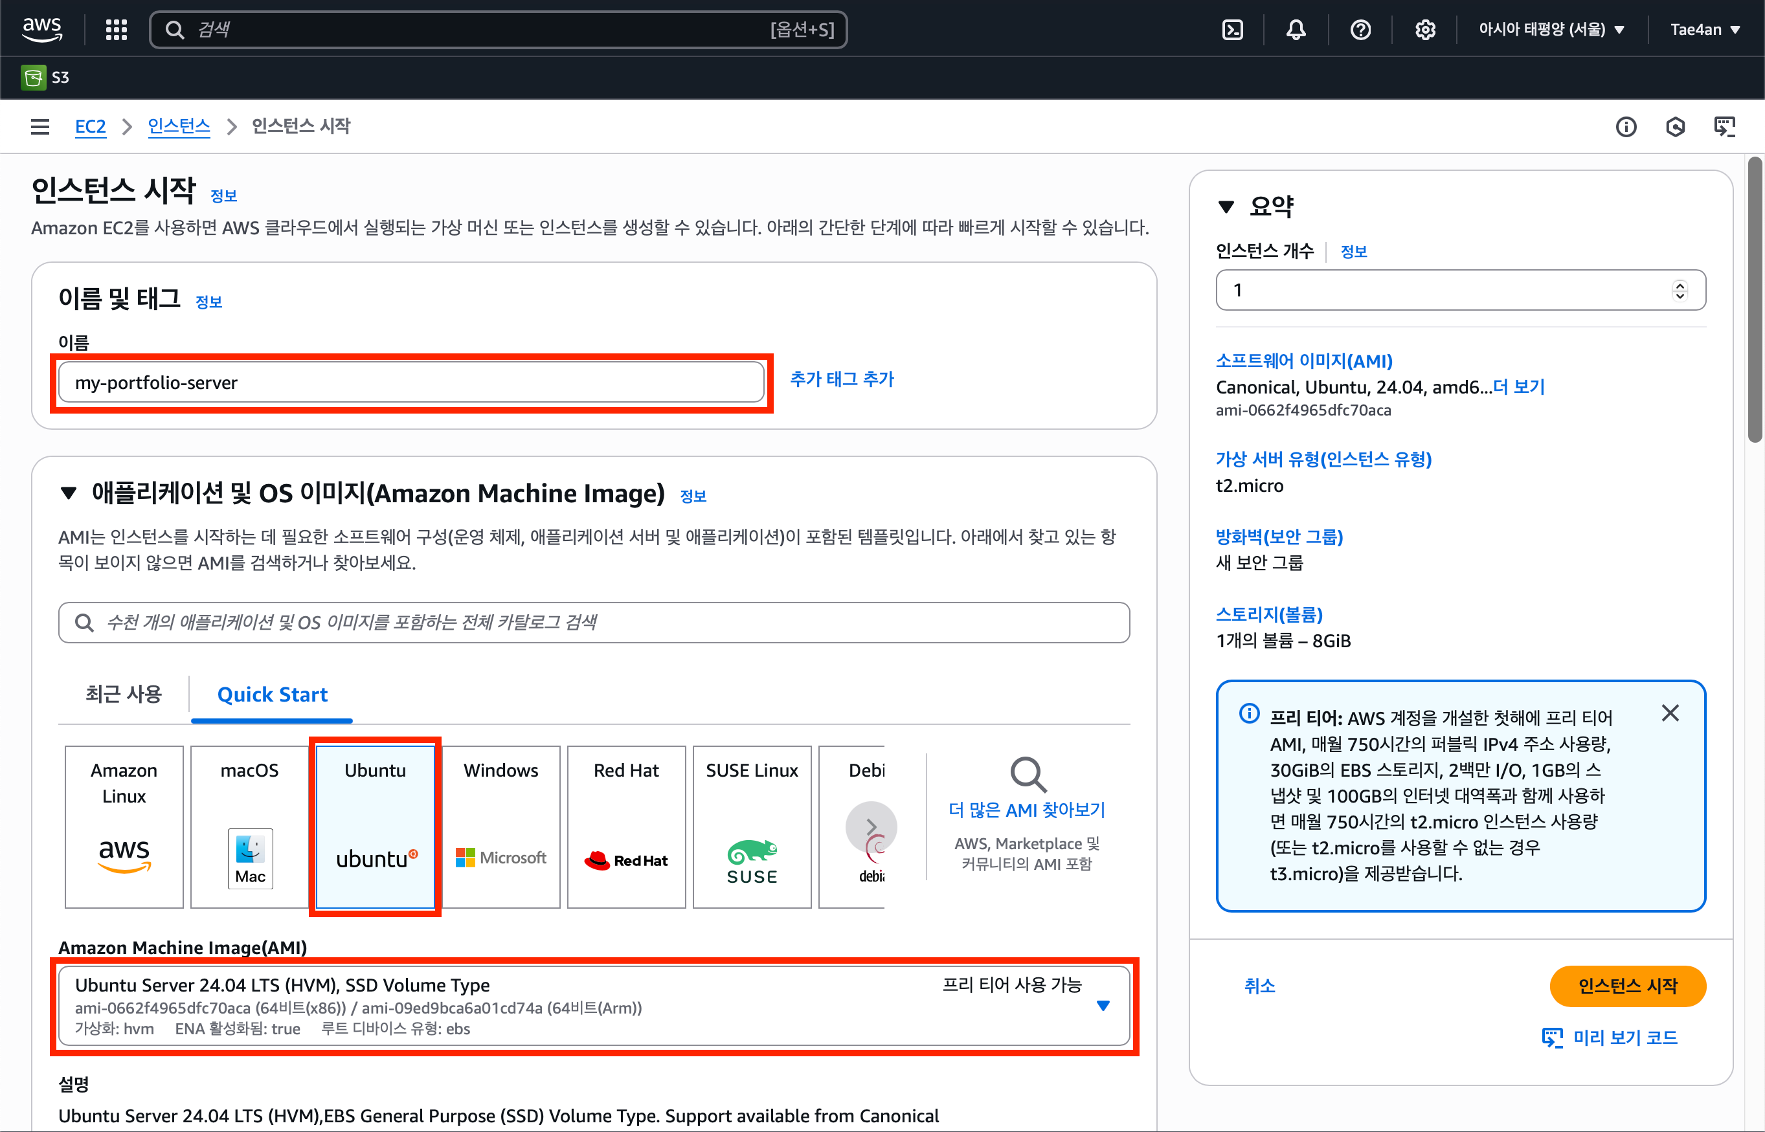Click the 새 보안 그룹 text

click(1260, 563)
